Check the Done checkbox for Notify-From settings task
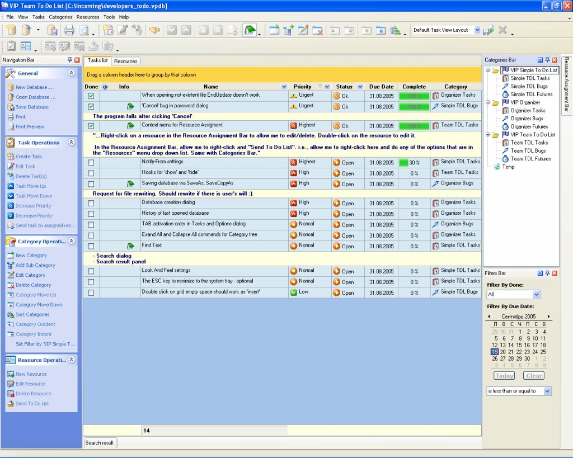 point(90,162)
